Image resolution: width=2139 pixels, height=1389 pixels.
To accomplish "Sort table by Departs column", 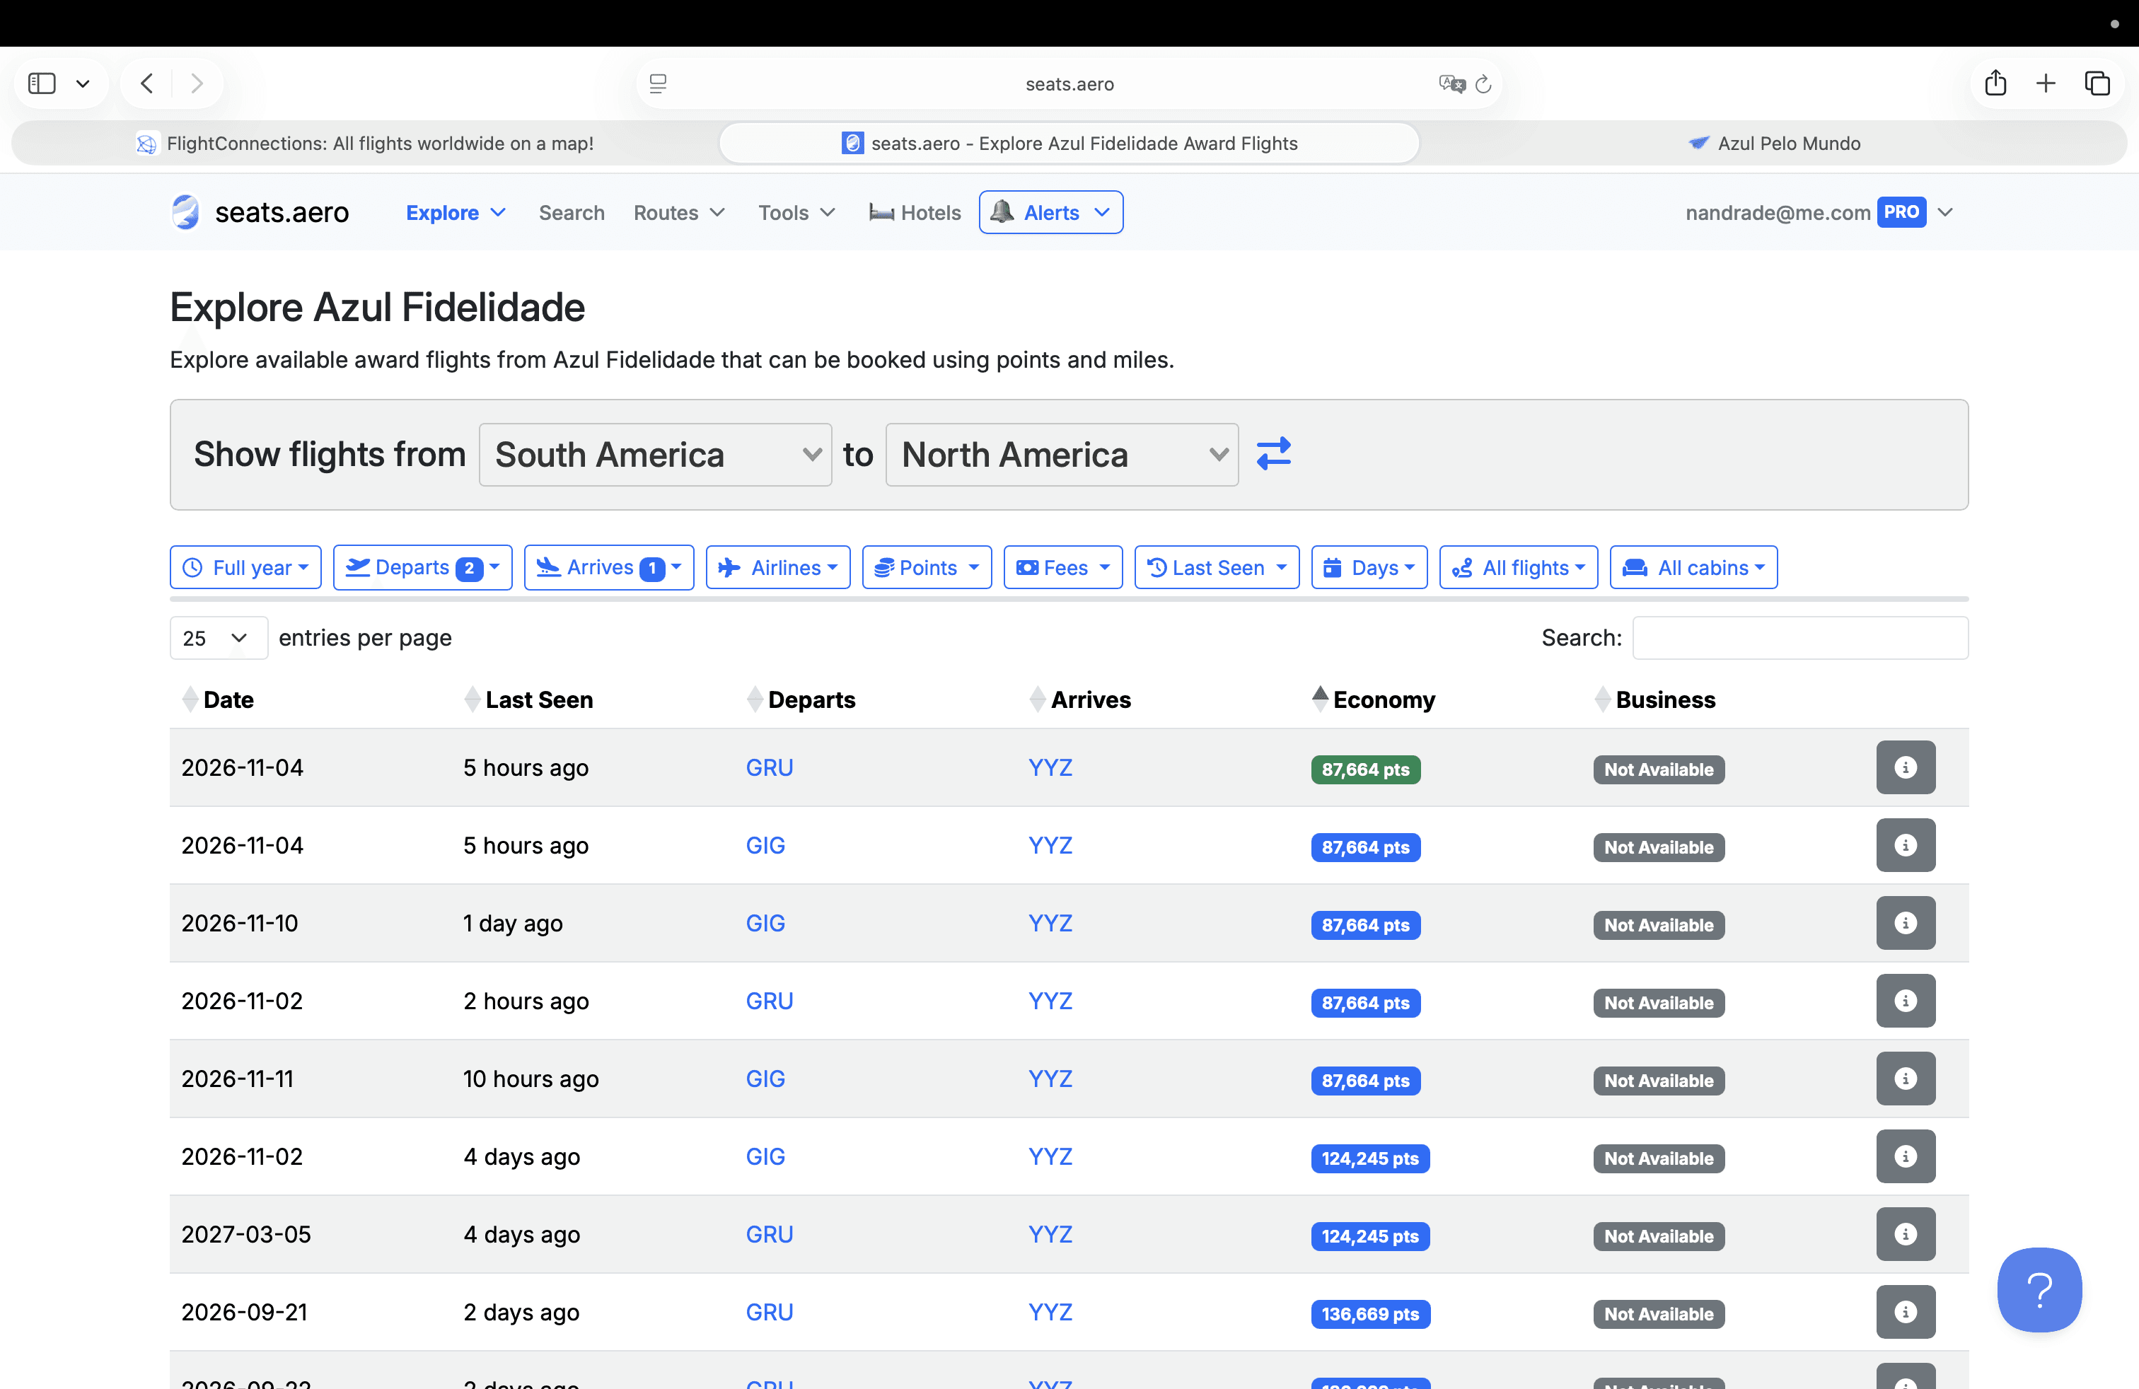I will pos(801,699).
